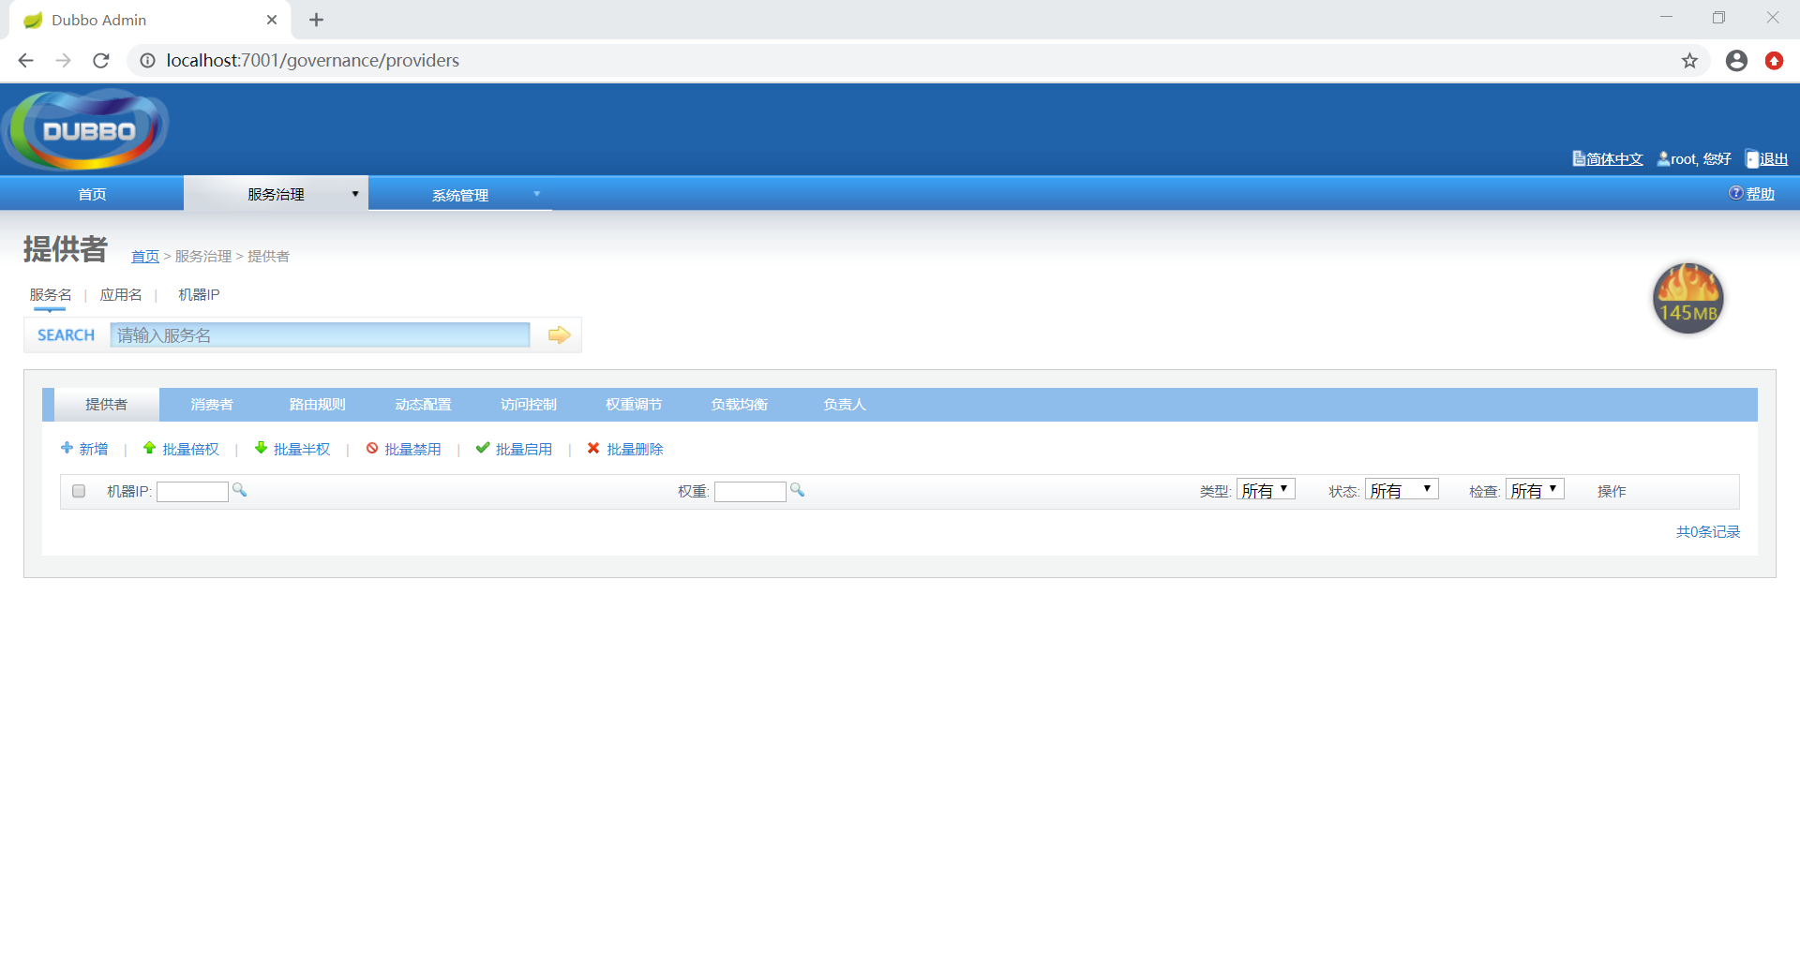Screen dimensions: 1800x965
Task: Switch to the 路由规则 tab
Action: point(317,405)
